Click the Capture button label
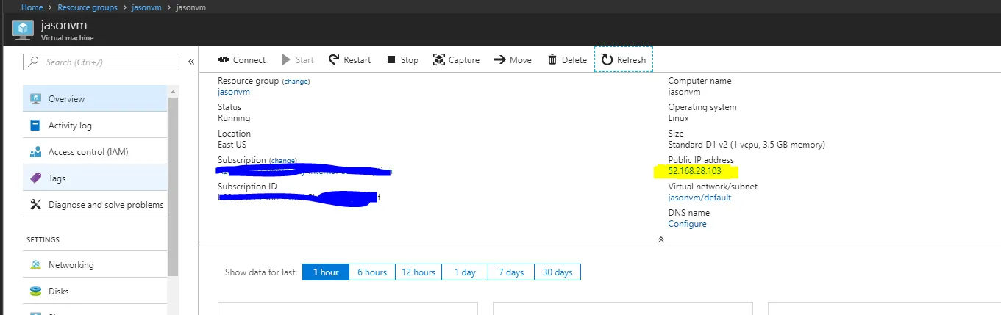 [464, 60]
